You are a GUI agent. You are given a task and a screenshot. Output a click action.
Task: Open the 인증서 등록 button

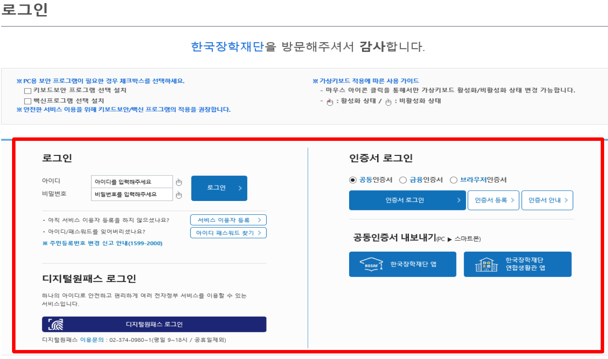[494, 200]
